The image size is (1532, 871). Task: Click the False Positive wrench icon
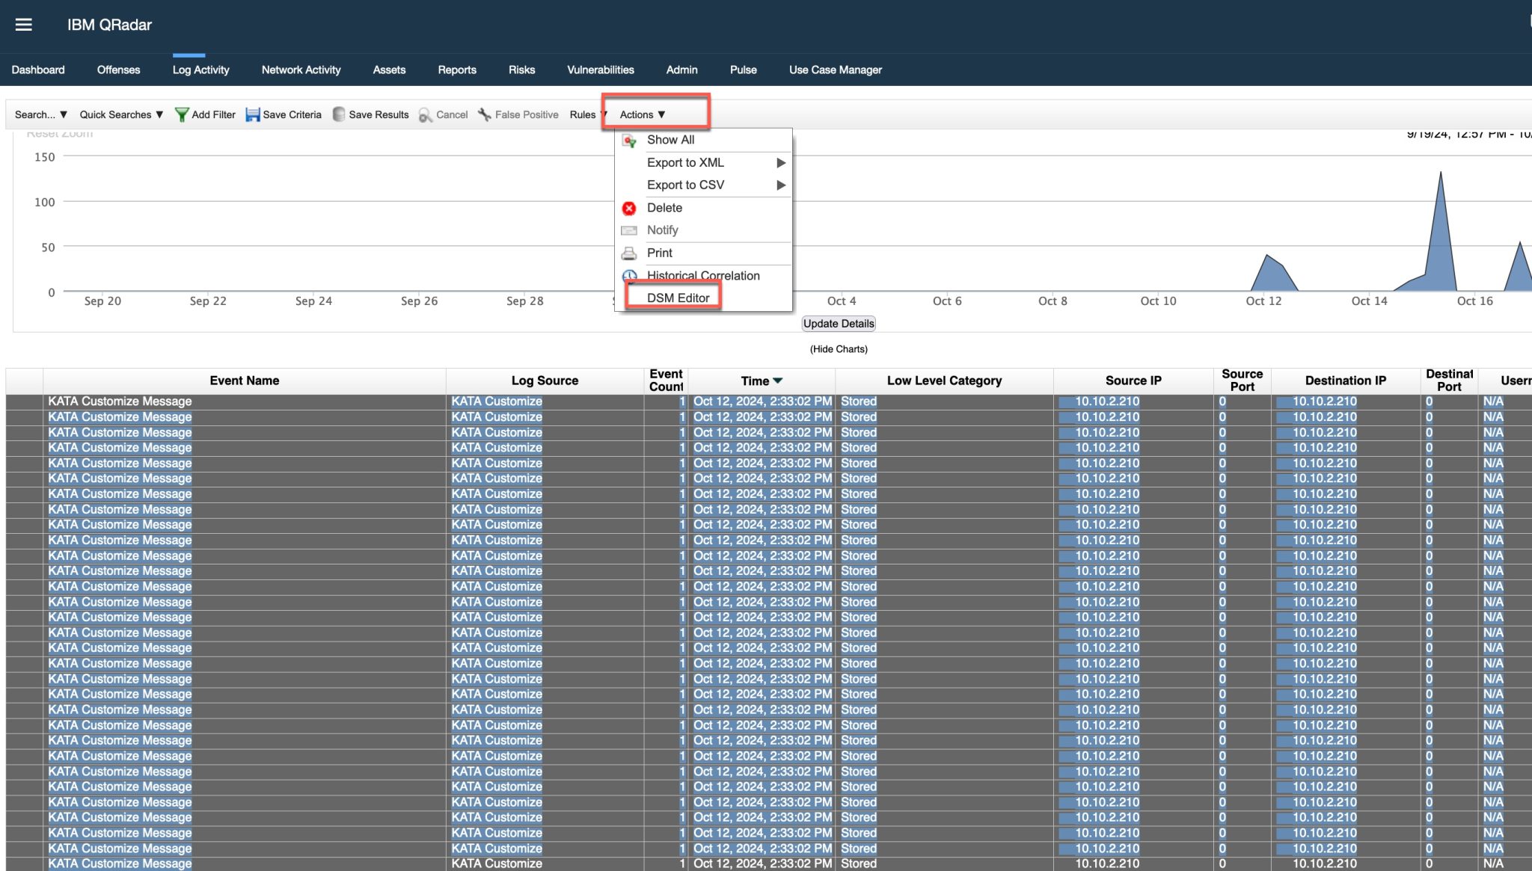click(x=486, y=114)
